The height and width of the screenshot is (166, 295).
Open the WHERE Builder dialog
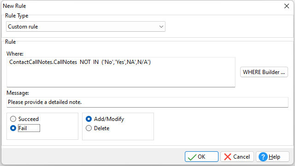(264, 72)
